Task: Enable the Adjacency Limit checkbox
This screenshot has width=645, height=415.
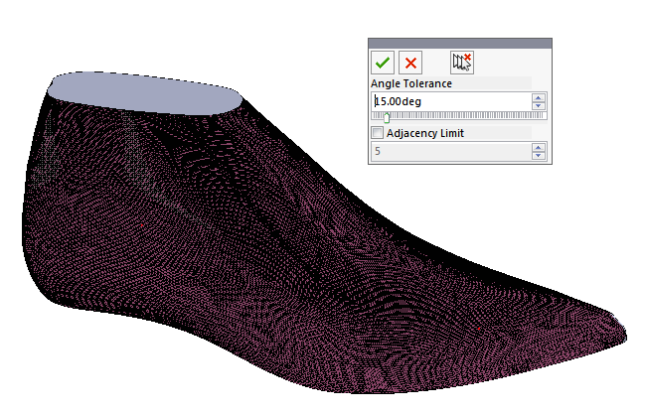Action: pyautogui.click(x=378, y=132)
